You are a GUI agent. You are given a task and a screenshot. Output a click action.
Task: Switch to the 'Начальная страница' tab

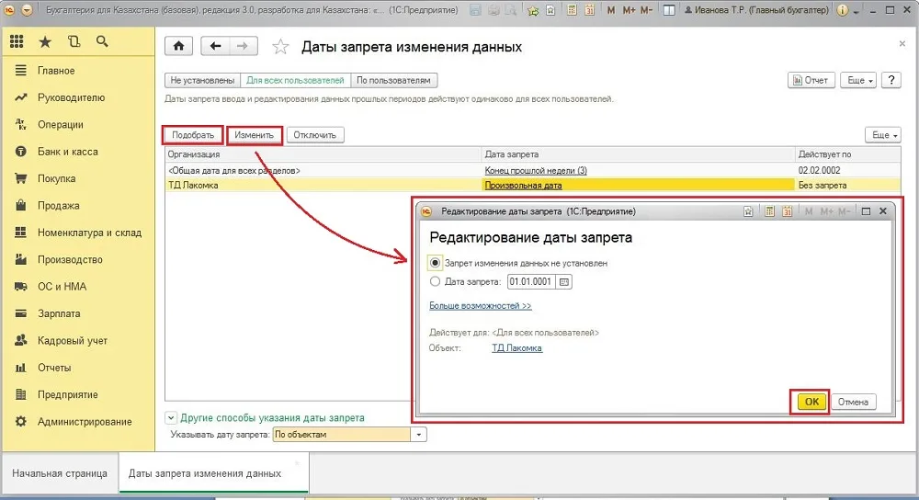click(x=60, y=473)
